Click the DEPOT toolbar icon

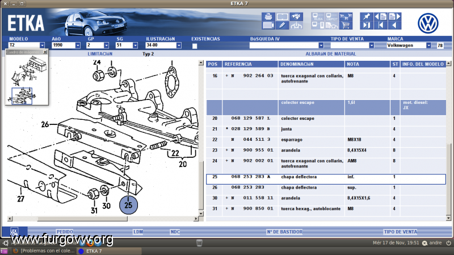coord(331,16)
